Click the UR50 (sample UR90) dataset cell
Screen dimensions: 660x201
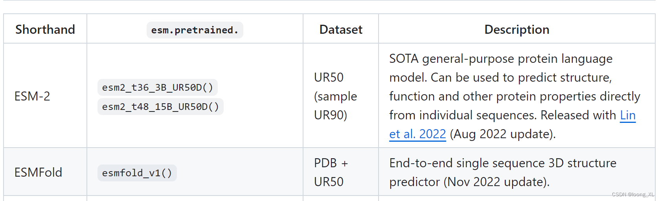[335, 96]
